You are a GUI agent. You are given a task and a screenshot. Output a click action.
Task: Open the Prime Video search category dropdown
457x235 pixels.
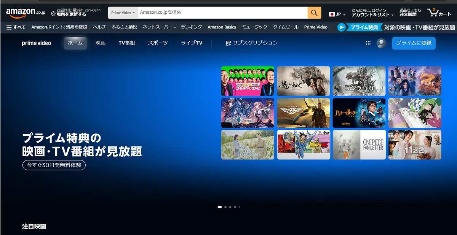pos(123,13)
